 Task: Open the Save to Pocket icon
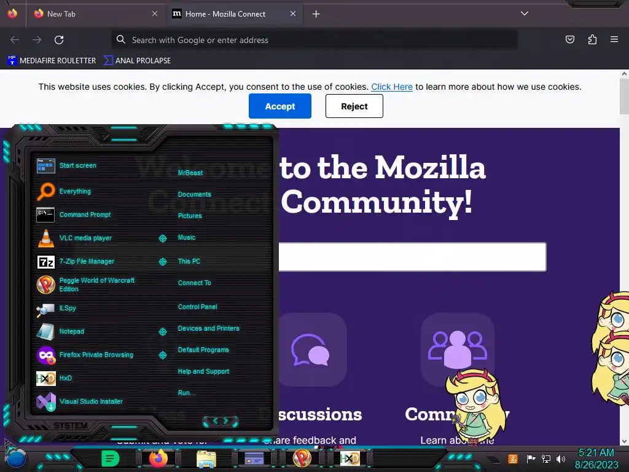click(x=570, y=39)
